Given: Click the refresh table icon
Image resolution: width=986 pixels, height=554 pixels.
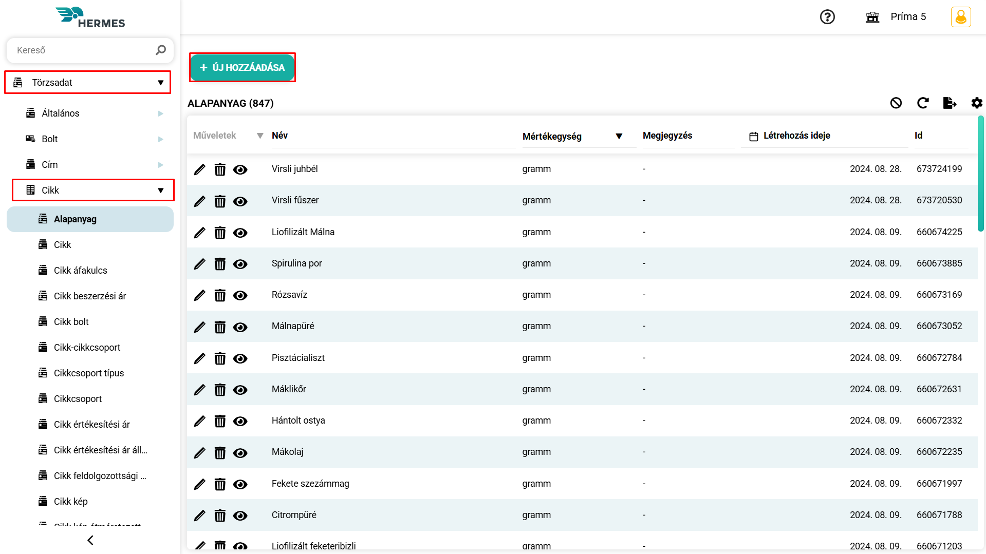Looking at the screenshot, I should tap(923, 103).
